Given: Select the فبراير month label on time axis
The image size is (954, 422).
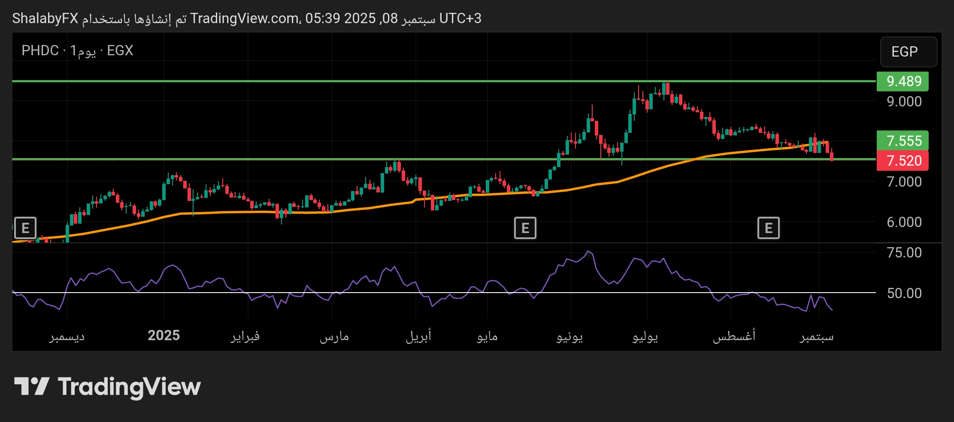Looking at the screenshot, I should [x=245, y=336].
